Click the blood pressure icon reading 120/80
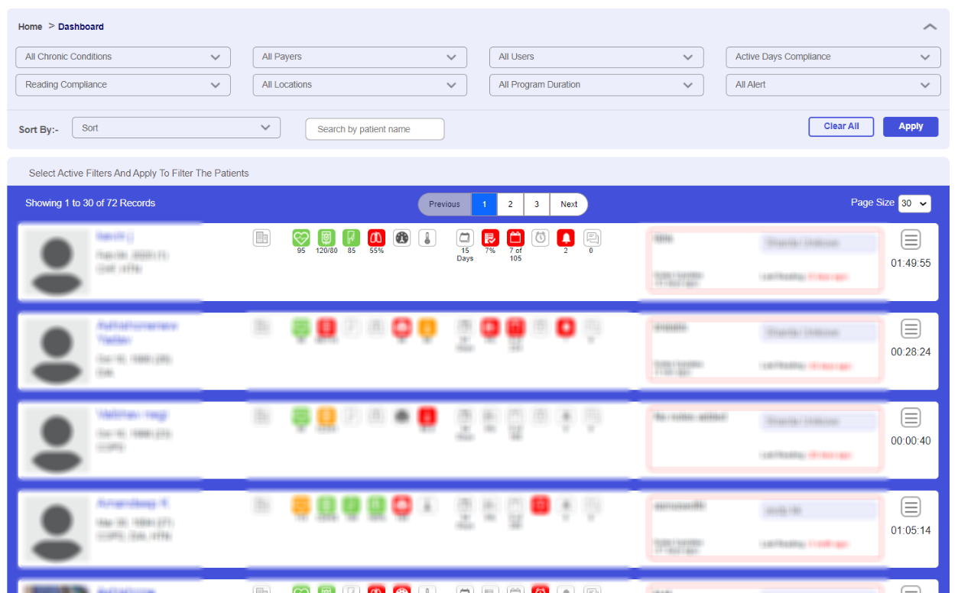This screenshot has height=593, width=958. (326, 238)
